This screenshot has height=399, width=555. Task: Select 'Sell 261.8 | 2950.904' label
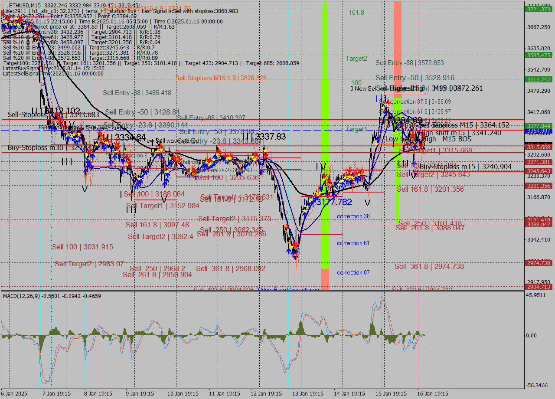click(x=157, y=275)
